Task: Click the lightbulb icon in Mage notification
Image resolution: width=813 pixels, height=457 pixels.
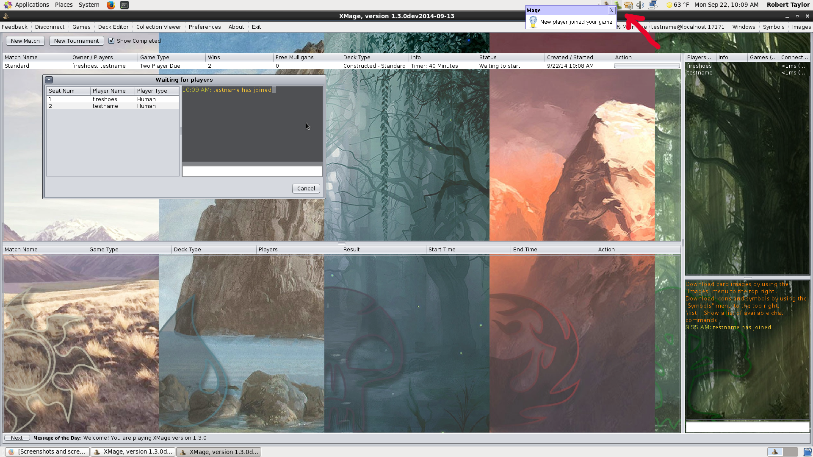Action: 533,22
